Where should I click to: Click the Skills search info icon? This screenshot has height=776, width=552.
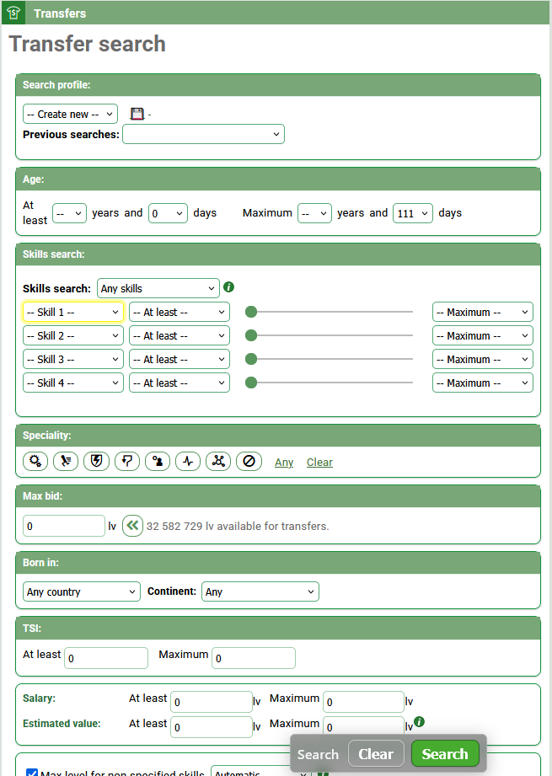tap(228, 287)
